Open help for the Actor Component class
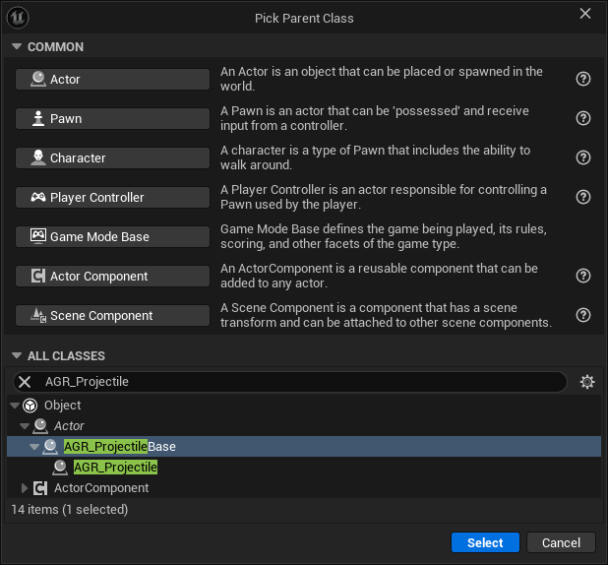Viewport: 608px width, 565px height. [583, 276]
